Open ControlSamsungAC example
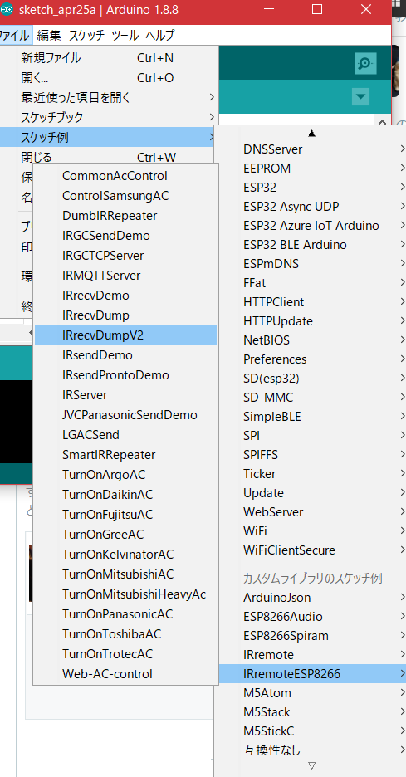Screen dimensions: 406x777 click(x=125, y=196)
